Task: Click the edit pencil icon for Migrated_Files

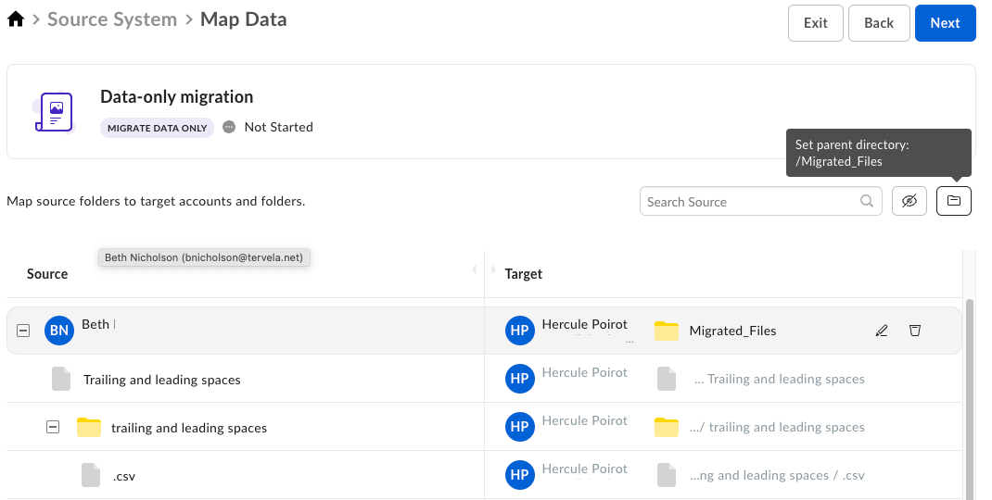Action: [x=882, y=331]
